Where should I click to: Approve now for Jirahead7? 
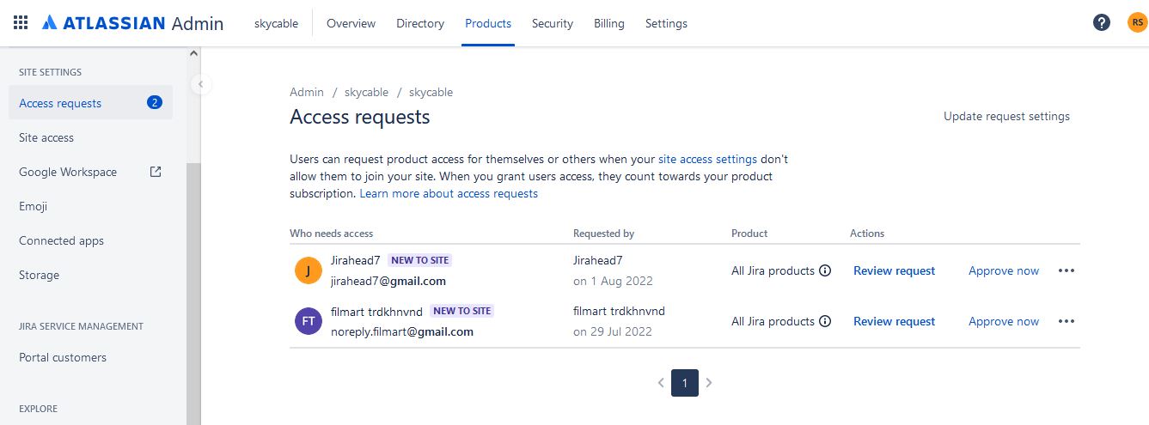coord(1004,270)
